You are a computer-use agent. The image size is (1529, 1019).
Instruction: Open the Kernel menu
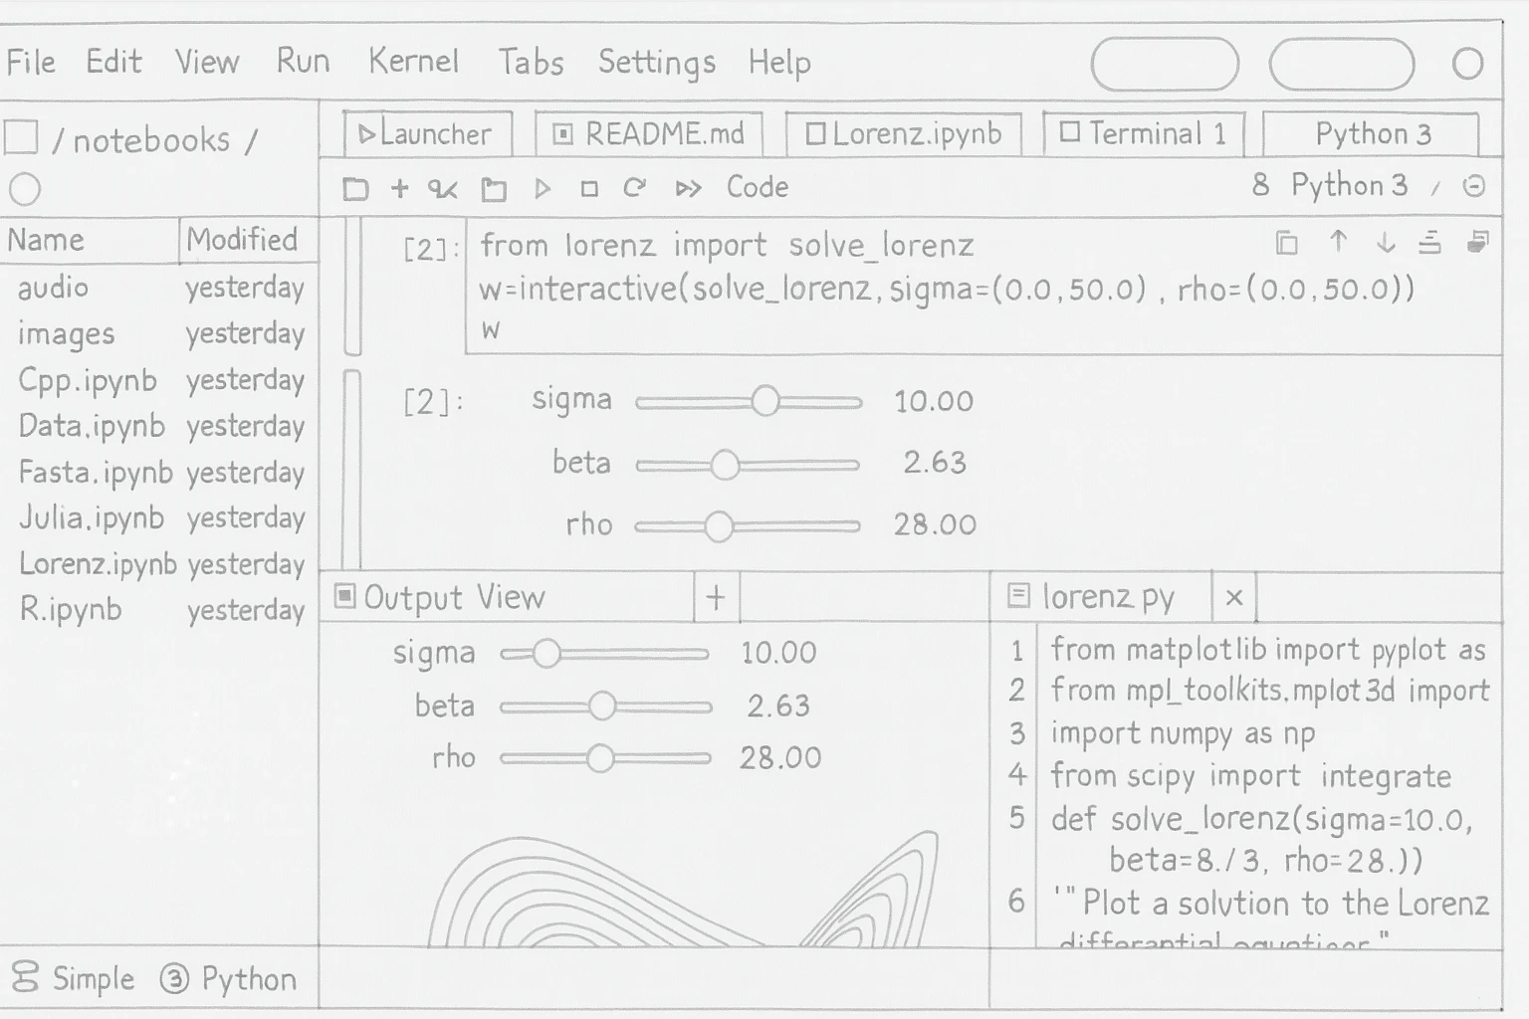415,62
